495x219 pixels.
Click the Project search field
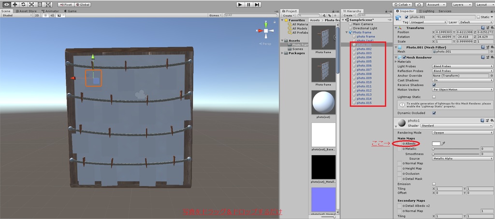(309, 15)
